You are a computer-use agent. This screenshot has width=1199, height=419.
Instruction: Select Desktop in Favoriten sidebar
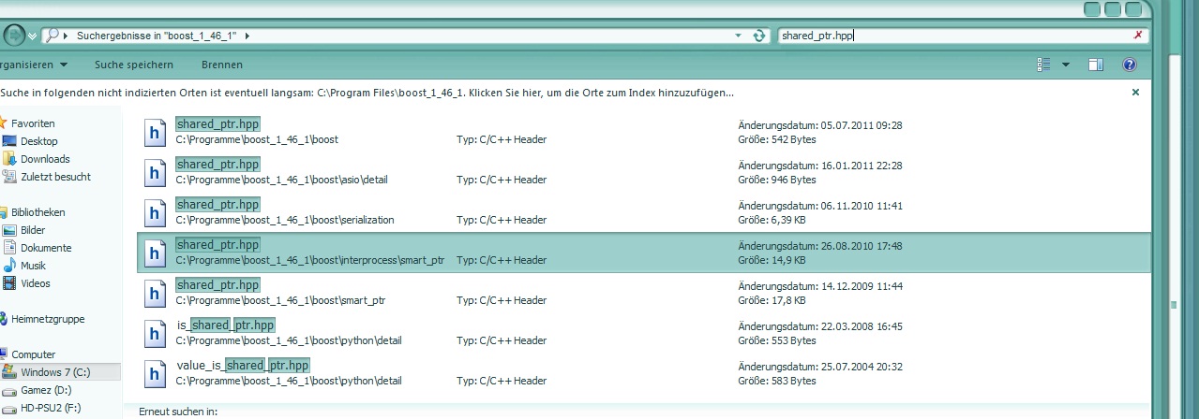(38, 141)
